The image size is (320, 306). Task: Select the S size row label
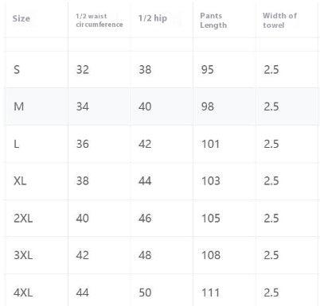point(17,70)
